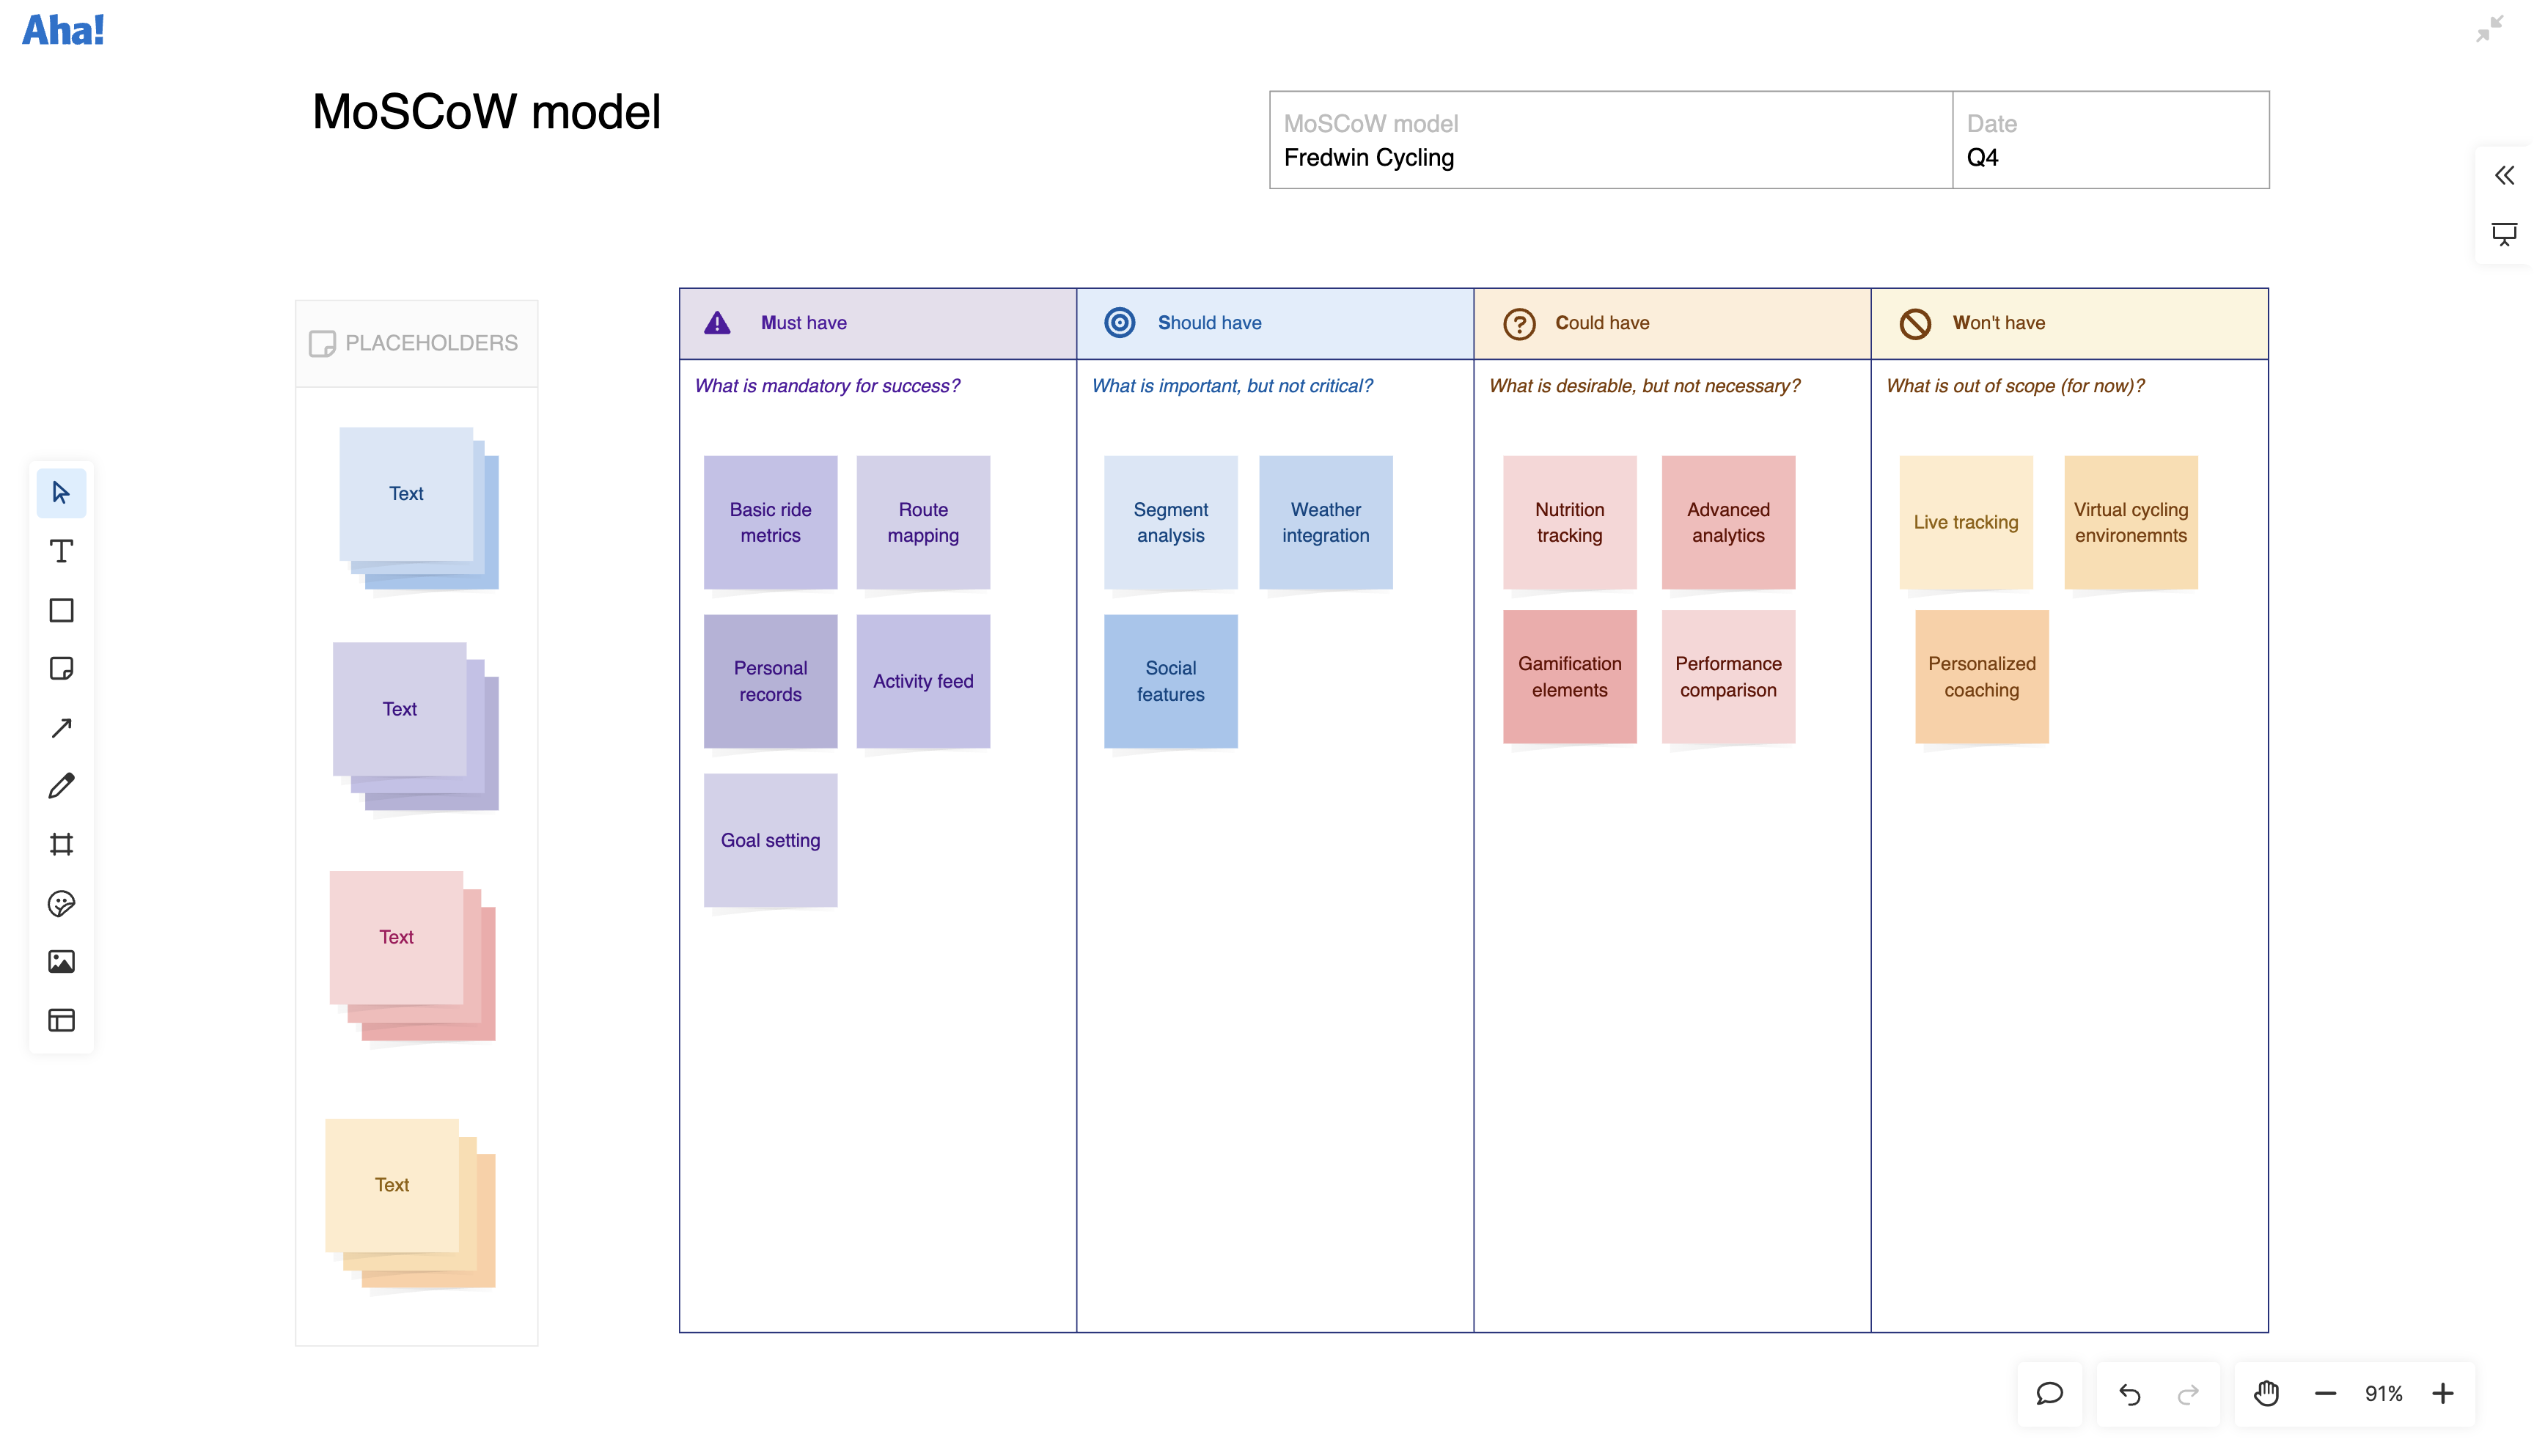The width and height of the screenshot is (2534, 1456).
Task: Select the sticky note tool
Action: pyautogui.click(x=61, y=668)
